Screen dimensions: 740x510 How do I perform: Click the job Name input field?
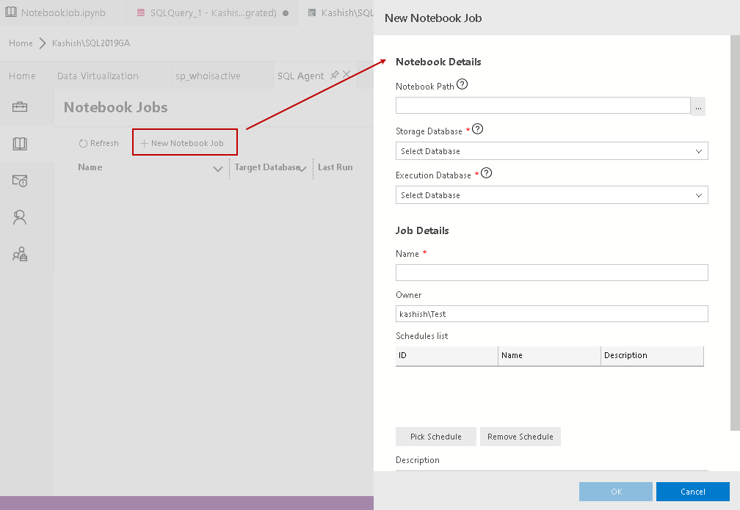point(551,273)
